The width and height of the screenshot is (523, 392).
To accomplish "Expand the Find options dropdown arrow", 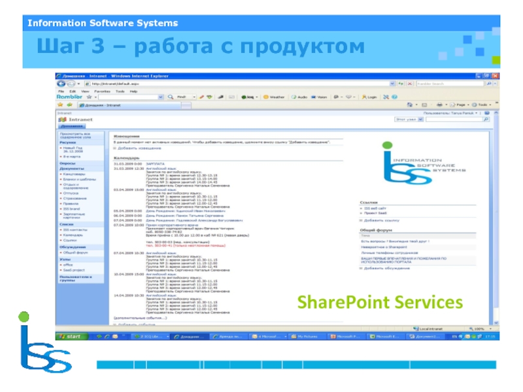I will coord(194,97).
